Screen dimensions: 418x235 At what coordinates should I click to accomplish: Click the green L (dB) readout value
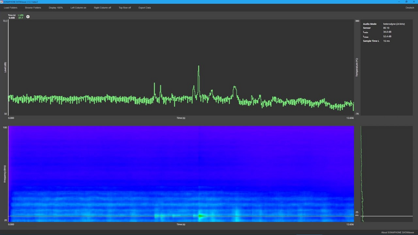[x=21, y=18]
